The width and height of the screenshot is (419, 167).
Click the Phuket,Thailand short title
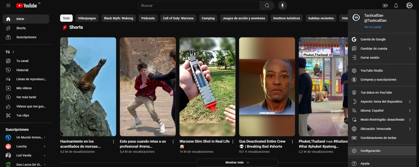[323, 144]
